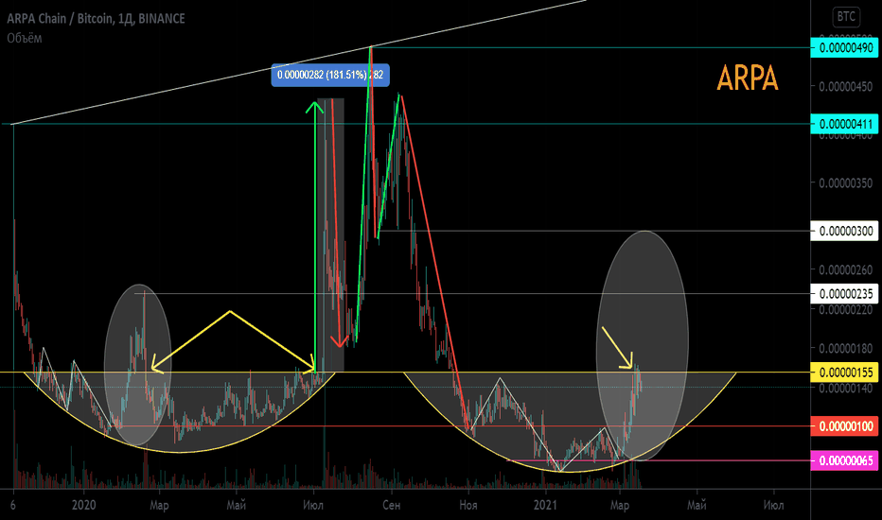882x520 pixels.
Task: Click the magenta 0.00000065 price label
Action: pos(844,461)
